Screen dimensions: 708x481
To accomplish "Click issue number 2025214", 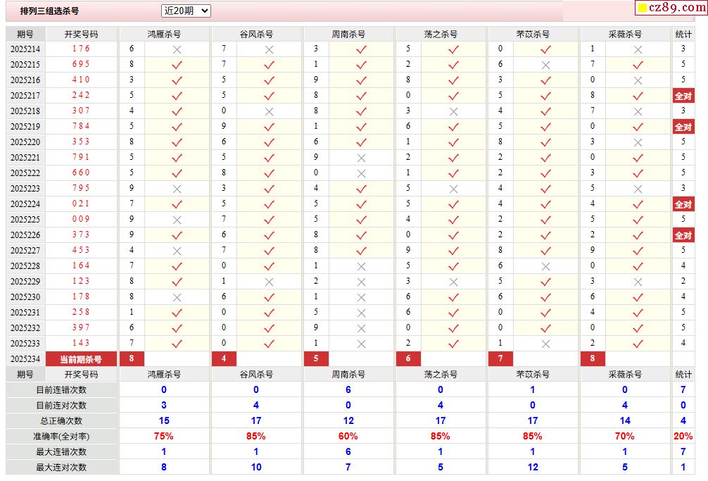I will 25,49.
